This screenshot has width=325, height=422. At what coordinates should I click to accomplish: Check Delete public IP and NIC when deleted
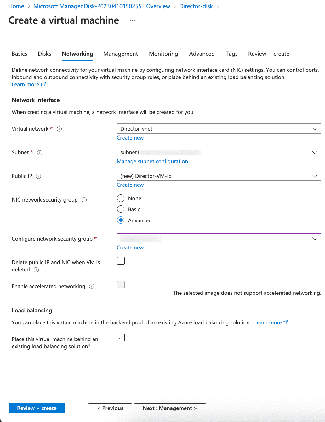(x=121, y=261)
